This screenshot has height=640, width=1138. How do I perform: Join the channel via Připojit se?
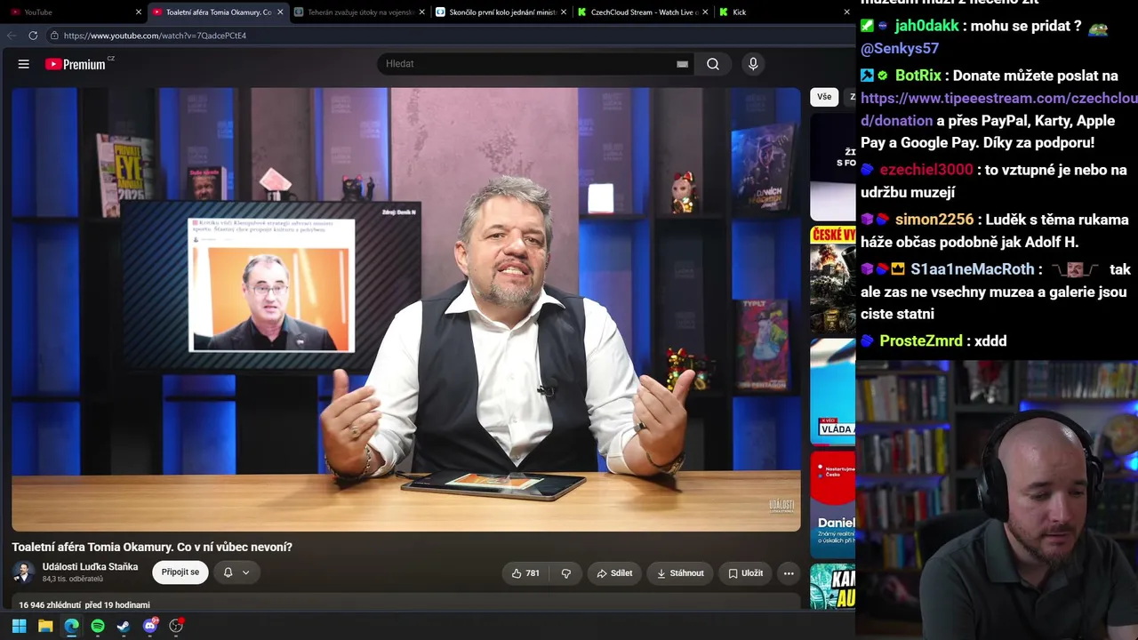coord(180,572)
